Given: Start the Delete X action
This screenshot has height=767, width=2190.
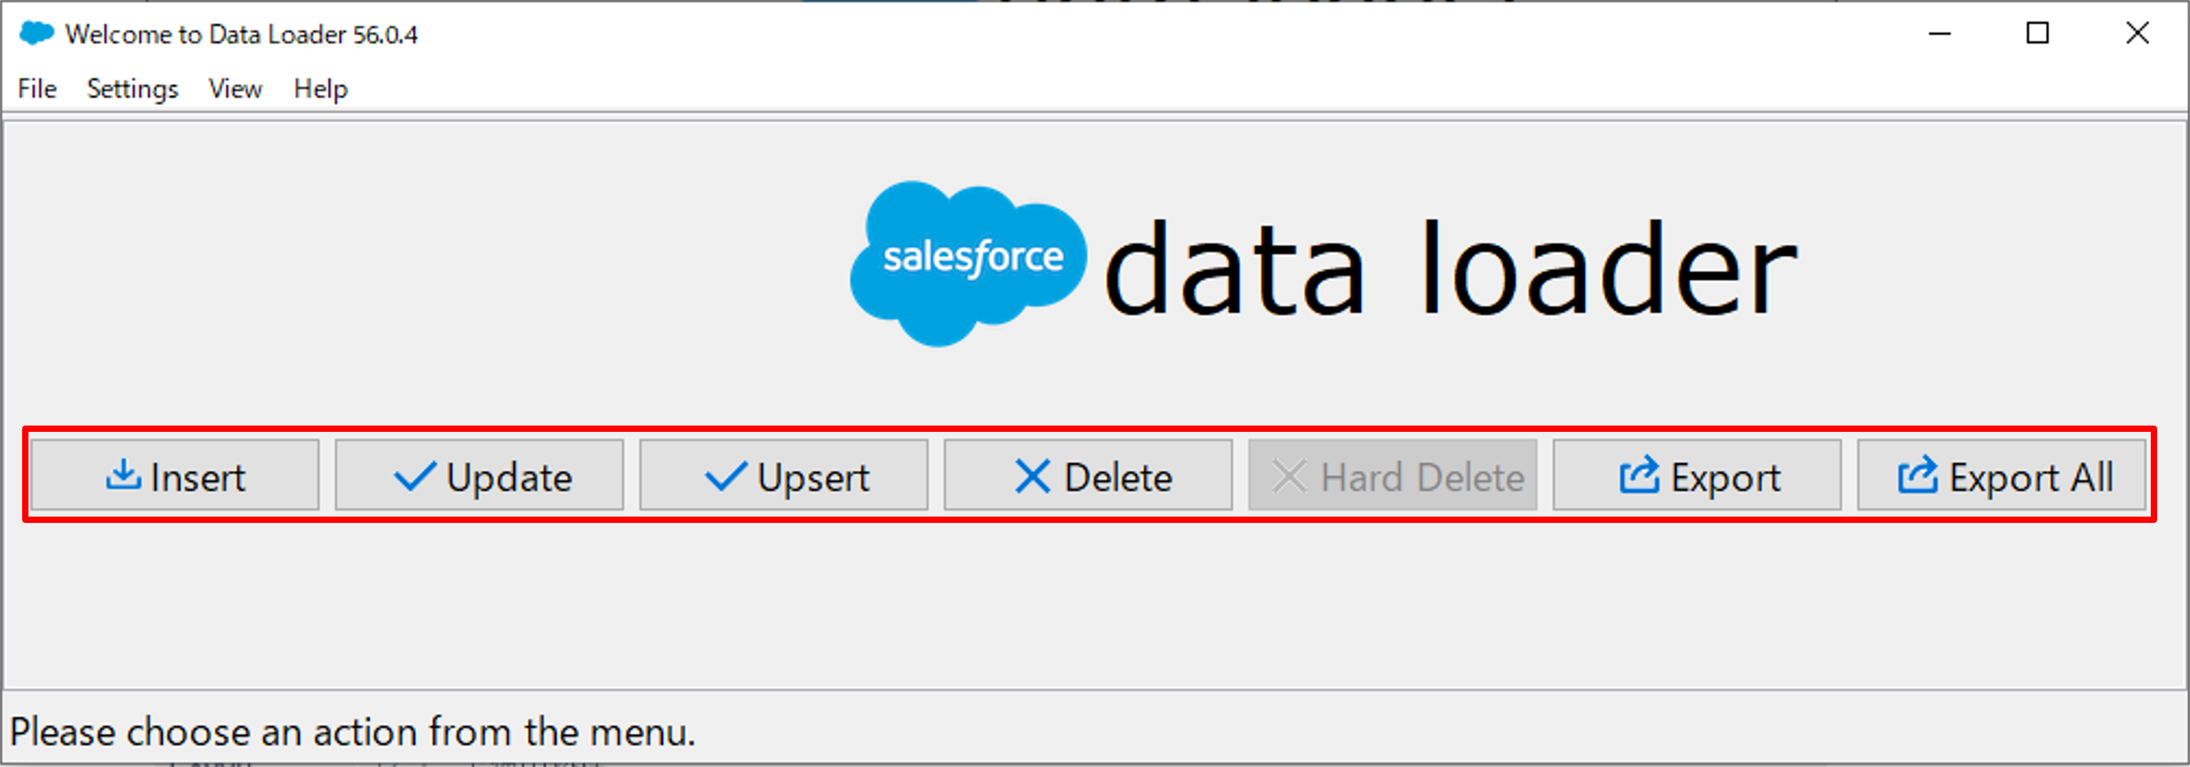Looking at the screenshot, I should coord(1088,476).
